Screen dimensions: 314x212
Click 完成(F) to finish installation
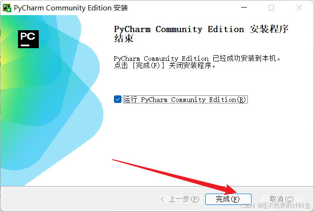click(x=228, y=199)
